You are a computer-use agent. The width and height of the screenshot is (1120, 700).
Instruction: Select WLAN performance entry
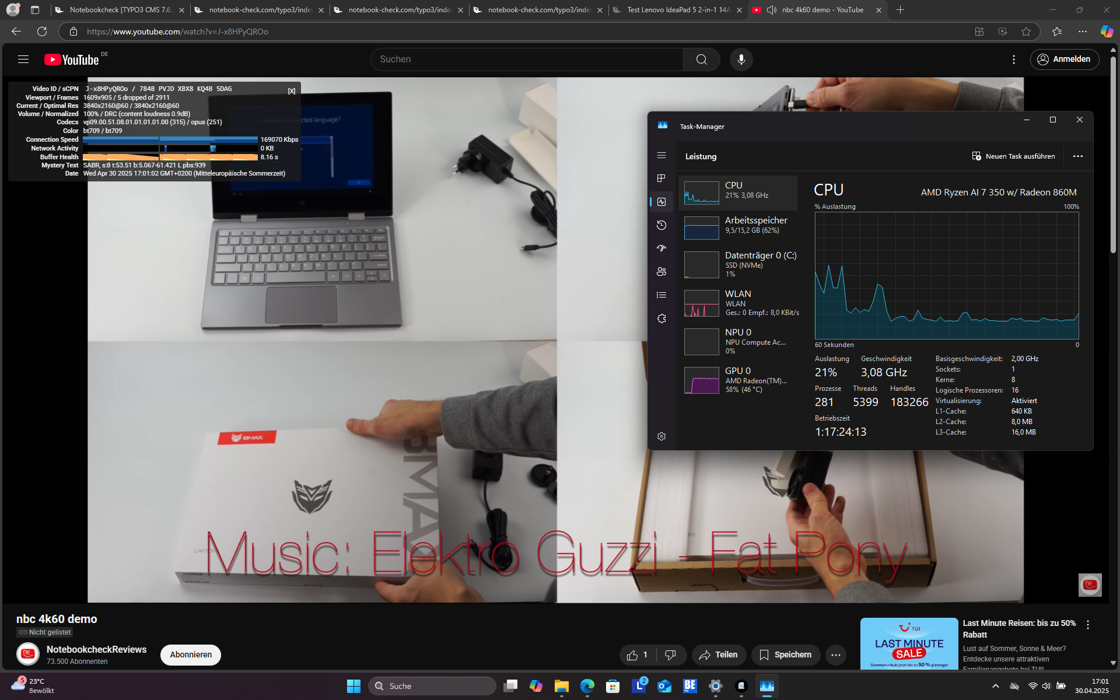[738, 303]
